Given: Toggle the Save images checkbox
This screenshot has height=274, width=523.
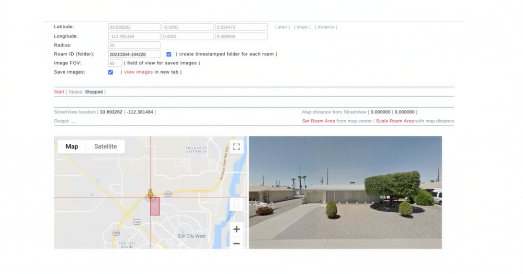Looking at the screenshot, I should [x=110, y=72].
